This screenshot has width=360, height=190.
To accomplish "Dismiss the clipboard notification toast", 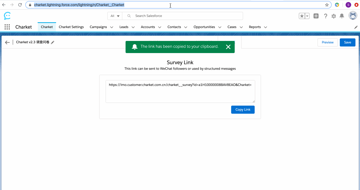I will click(228, 47).
